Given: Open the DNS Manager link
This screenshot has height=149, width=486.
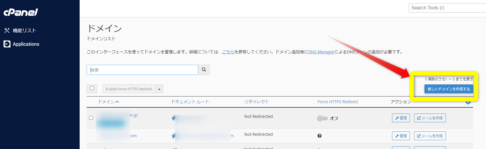Looking at the screenshot, I should 321,52.
